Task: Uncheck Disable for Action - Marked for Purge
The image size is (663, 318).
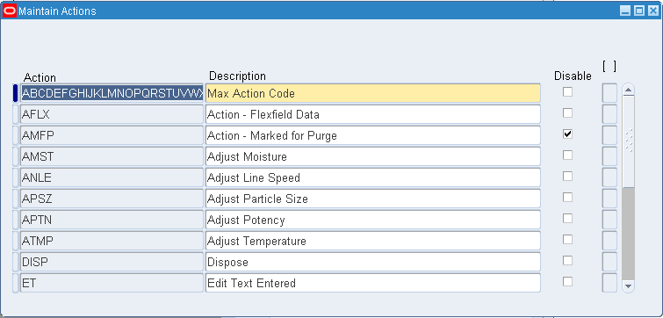Action: point(567,134)
